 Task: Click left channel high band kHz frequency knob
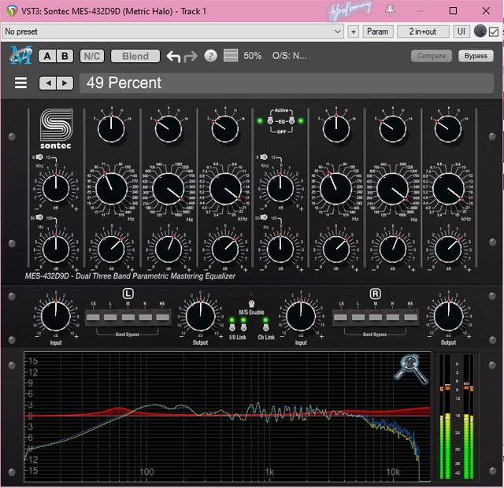225,189
